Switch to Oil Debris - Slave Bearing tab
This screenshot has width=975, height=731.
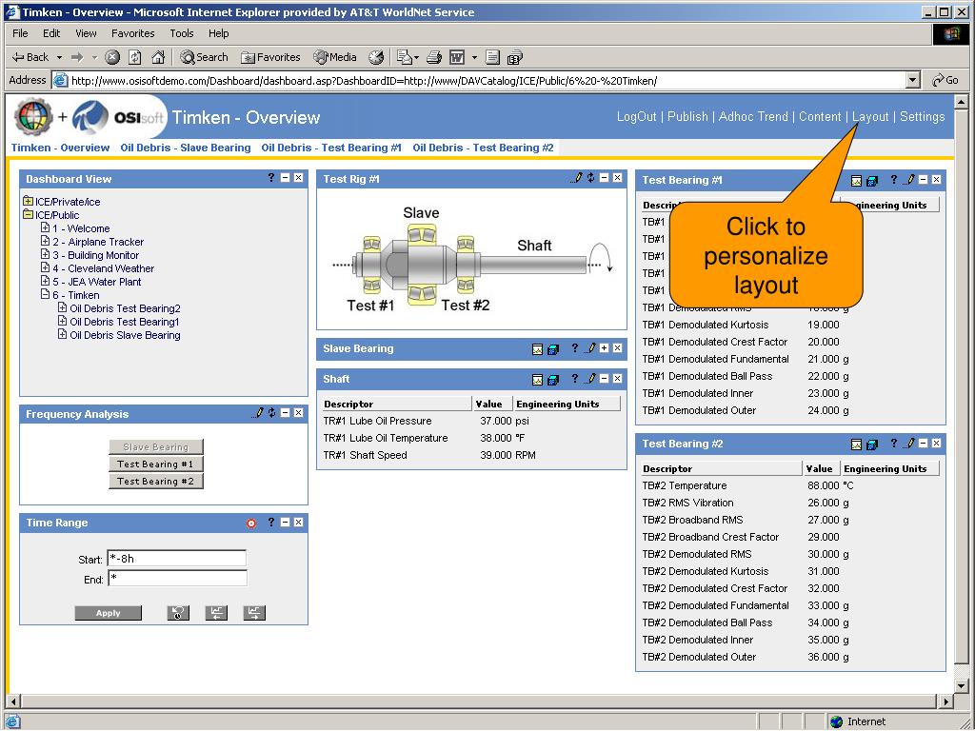pyautogui.click(x=186, y=148)
